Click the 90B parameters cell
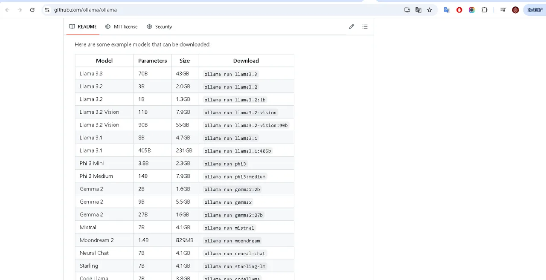546x280 pixels. (x=153, y=125)
